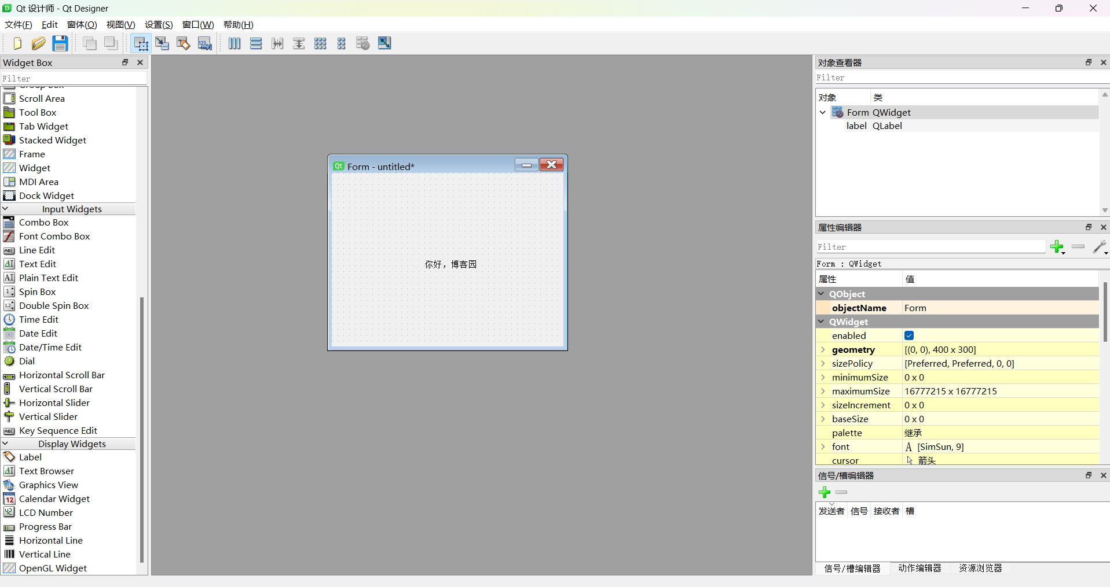Viewport: 1110px width, 587px height.
Task: Open the 窗体(O) menu
Action: 82,25
